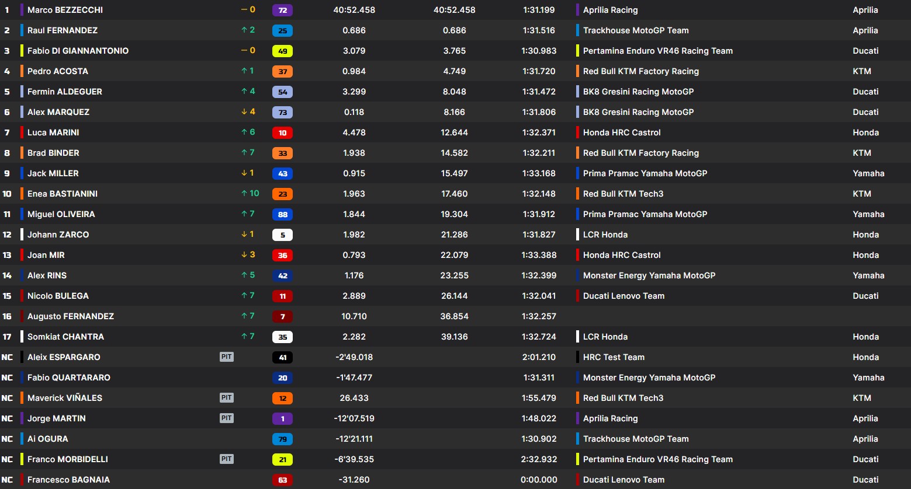Image resolution: width=911 pixels, height=489 pixels.
Task: Click Bagnaia's red 63 badge
Action: click(282, 479)
